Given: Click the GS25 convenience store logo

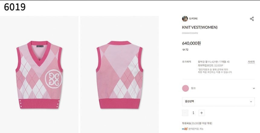Looking at the screenshot, I should click(x=185, y=129).
